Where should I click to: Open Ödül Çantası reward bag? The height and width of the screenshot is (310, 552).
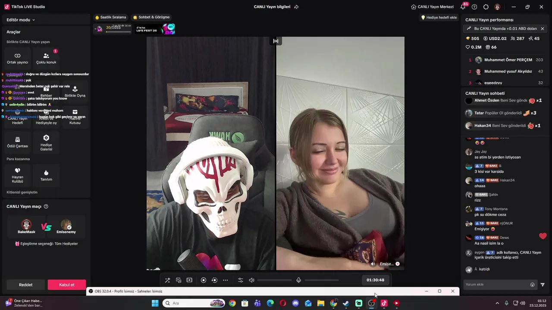17,143
